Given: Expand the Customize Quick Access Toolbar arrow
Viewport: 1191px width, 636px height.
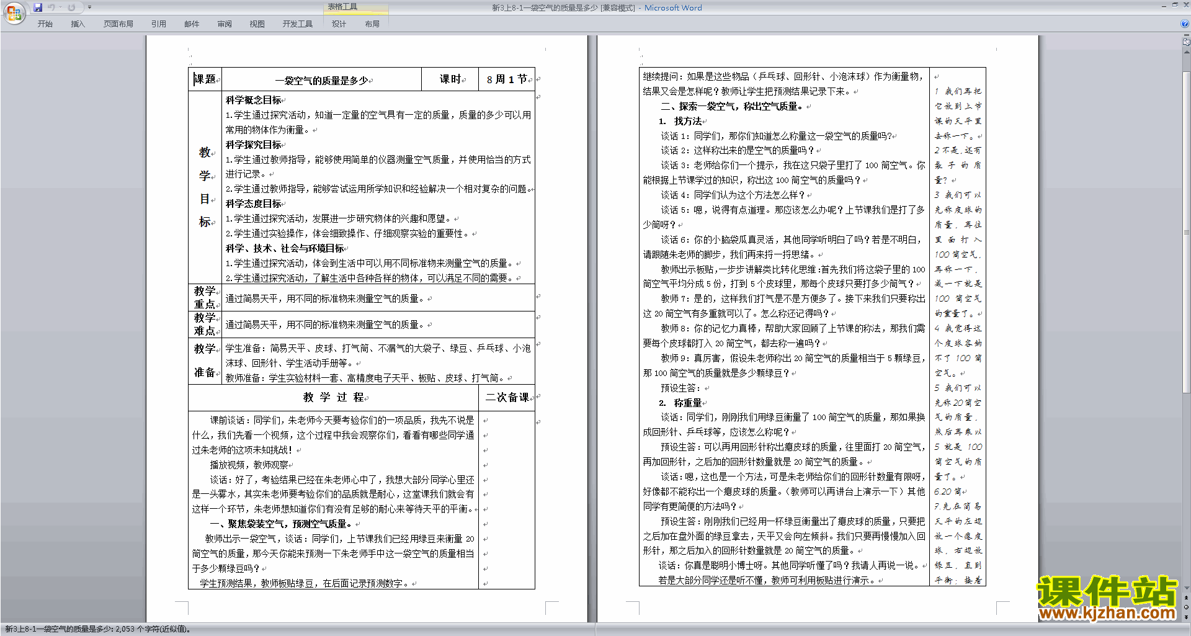Looking at the screenshot, I should [89, 7].
